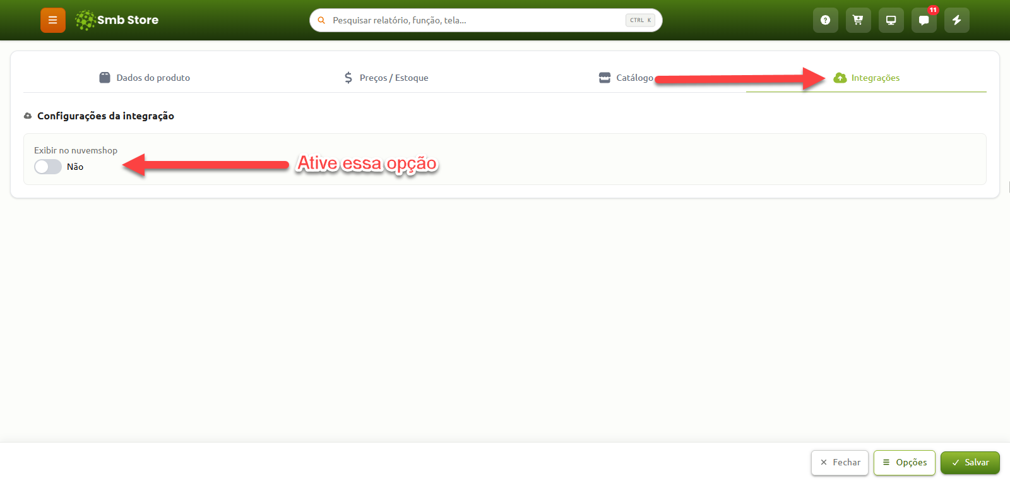Click the search magnifier icon
Screen dimensions: 1010x483
point(321,20)
